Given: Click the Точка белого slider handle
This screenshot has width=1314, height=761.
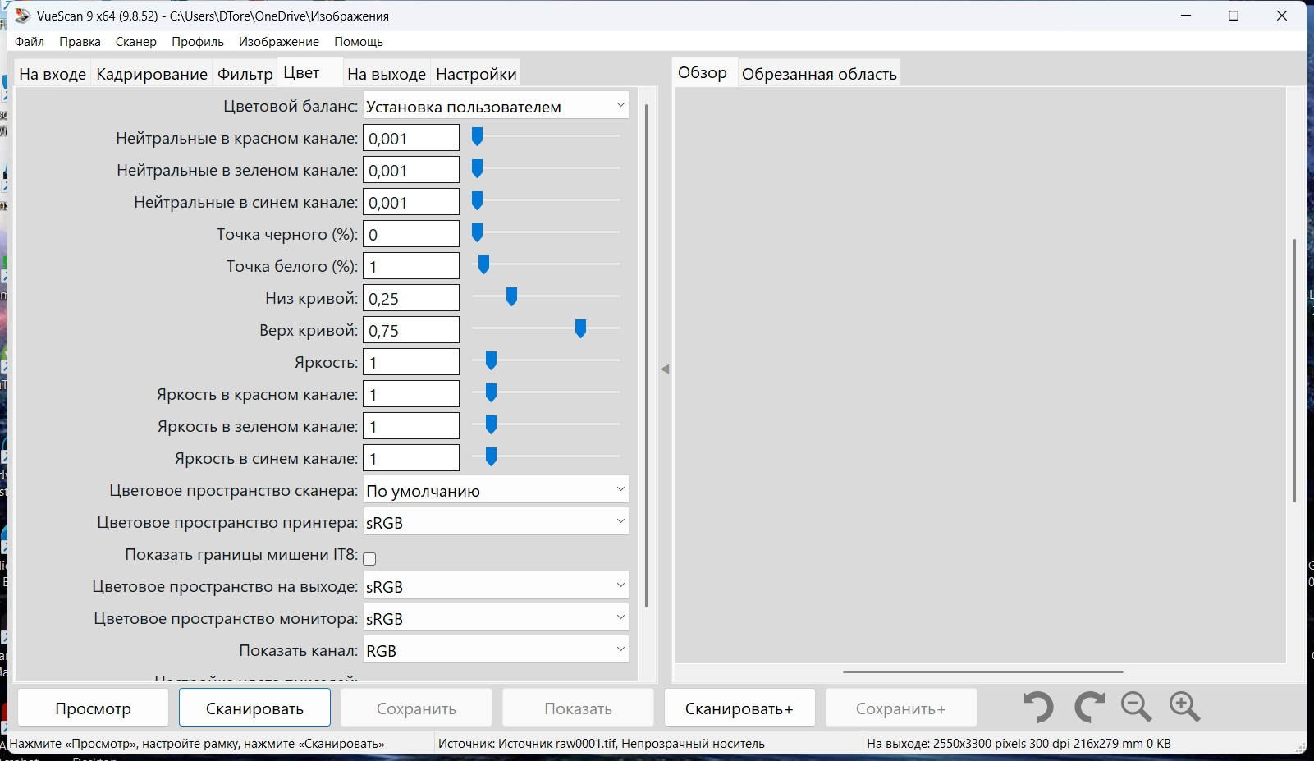Looking at the screenshot, I should pos(483,265).
